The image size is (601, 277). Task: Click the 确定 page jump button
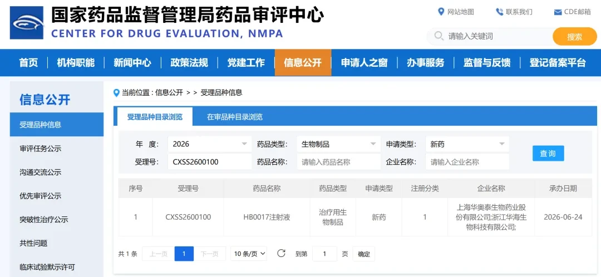click(x=364, y=254)
